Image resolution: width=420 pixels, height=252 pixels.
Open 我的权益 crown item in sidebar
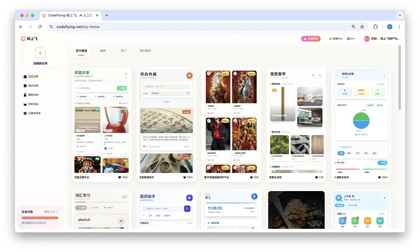(33, 104)
